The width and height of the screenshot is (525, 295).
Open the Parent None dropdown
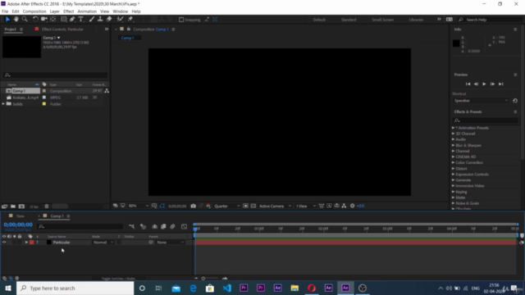pyautogui.click(x=171, y=243)
